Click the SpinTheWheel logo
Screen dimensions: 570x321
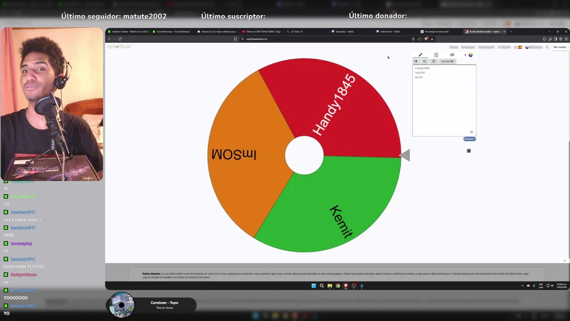pos(119,46)
